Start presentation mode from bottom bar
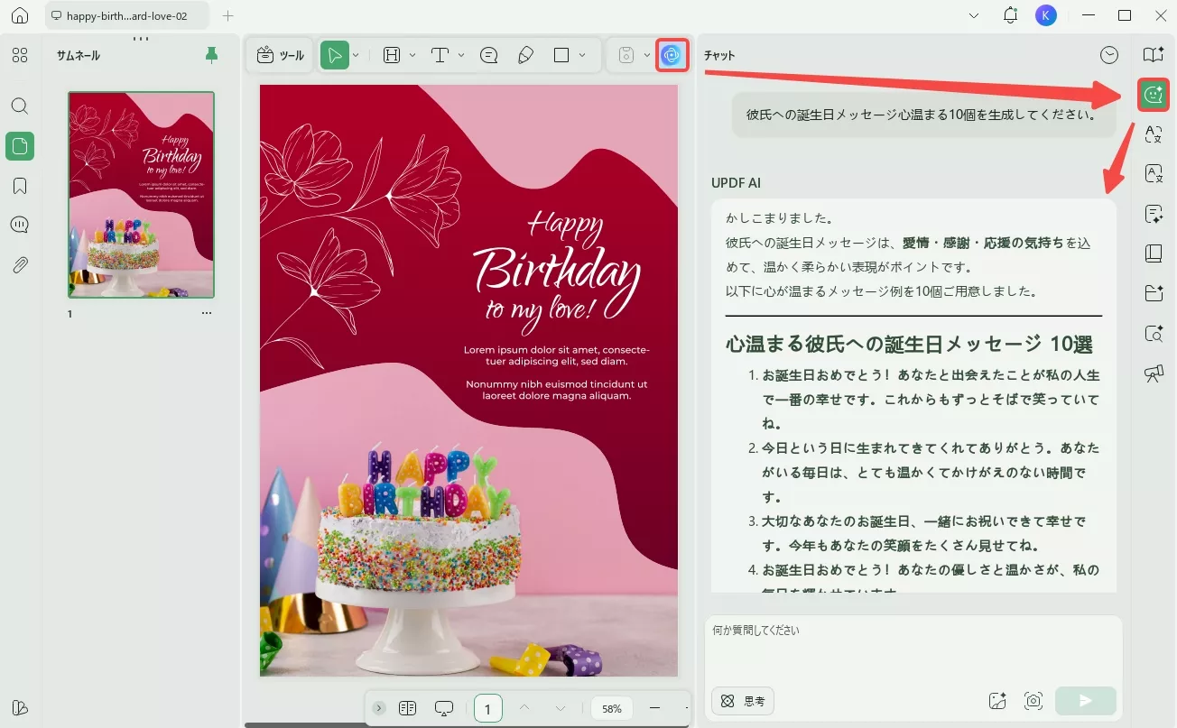The width and height of the screenshot is (1177, 728). coord(443,708)
